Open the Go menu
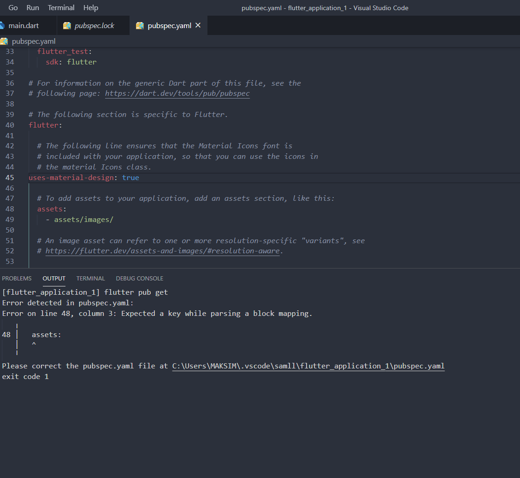This screenshot has height=478, width=520. pos(13,8)
